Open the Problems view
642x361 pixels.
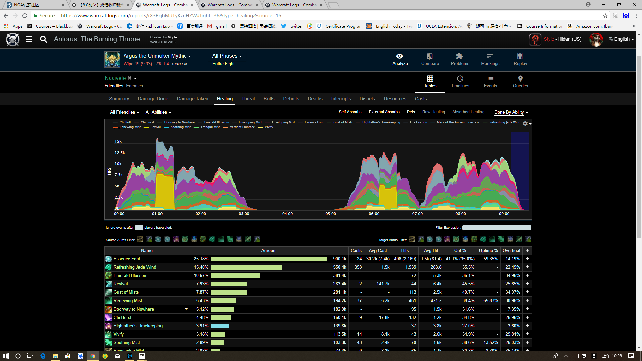point(460,59)
